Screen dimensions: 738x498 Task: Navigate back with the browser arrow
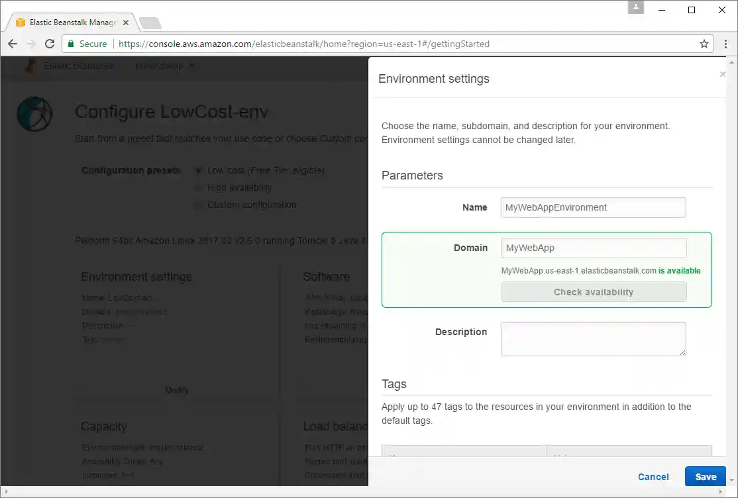point(13,44)
